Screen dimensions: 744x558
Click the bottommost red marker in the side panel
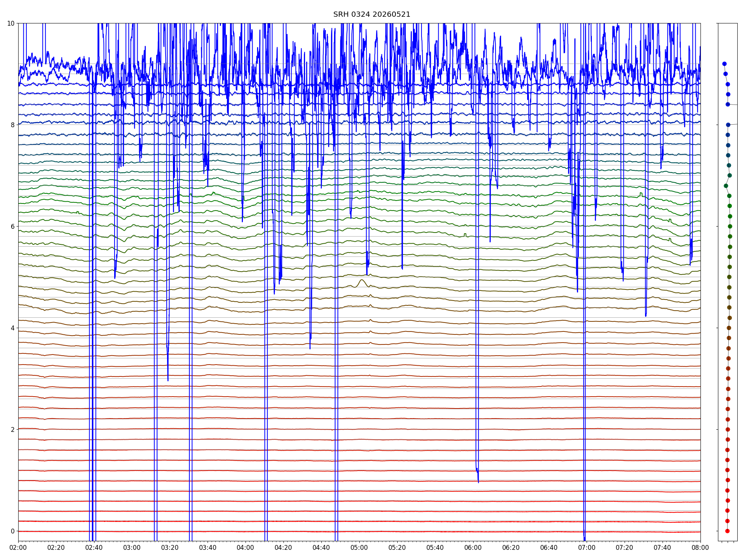coord(727,531)
